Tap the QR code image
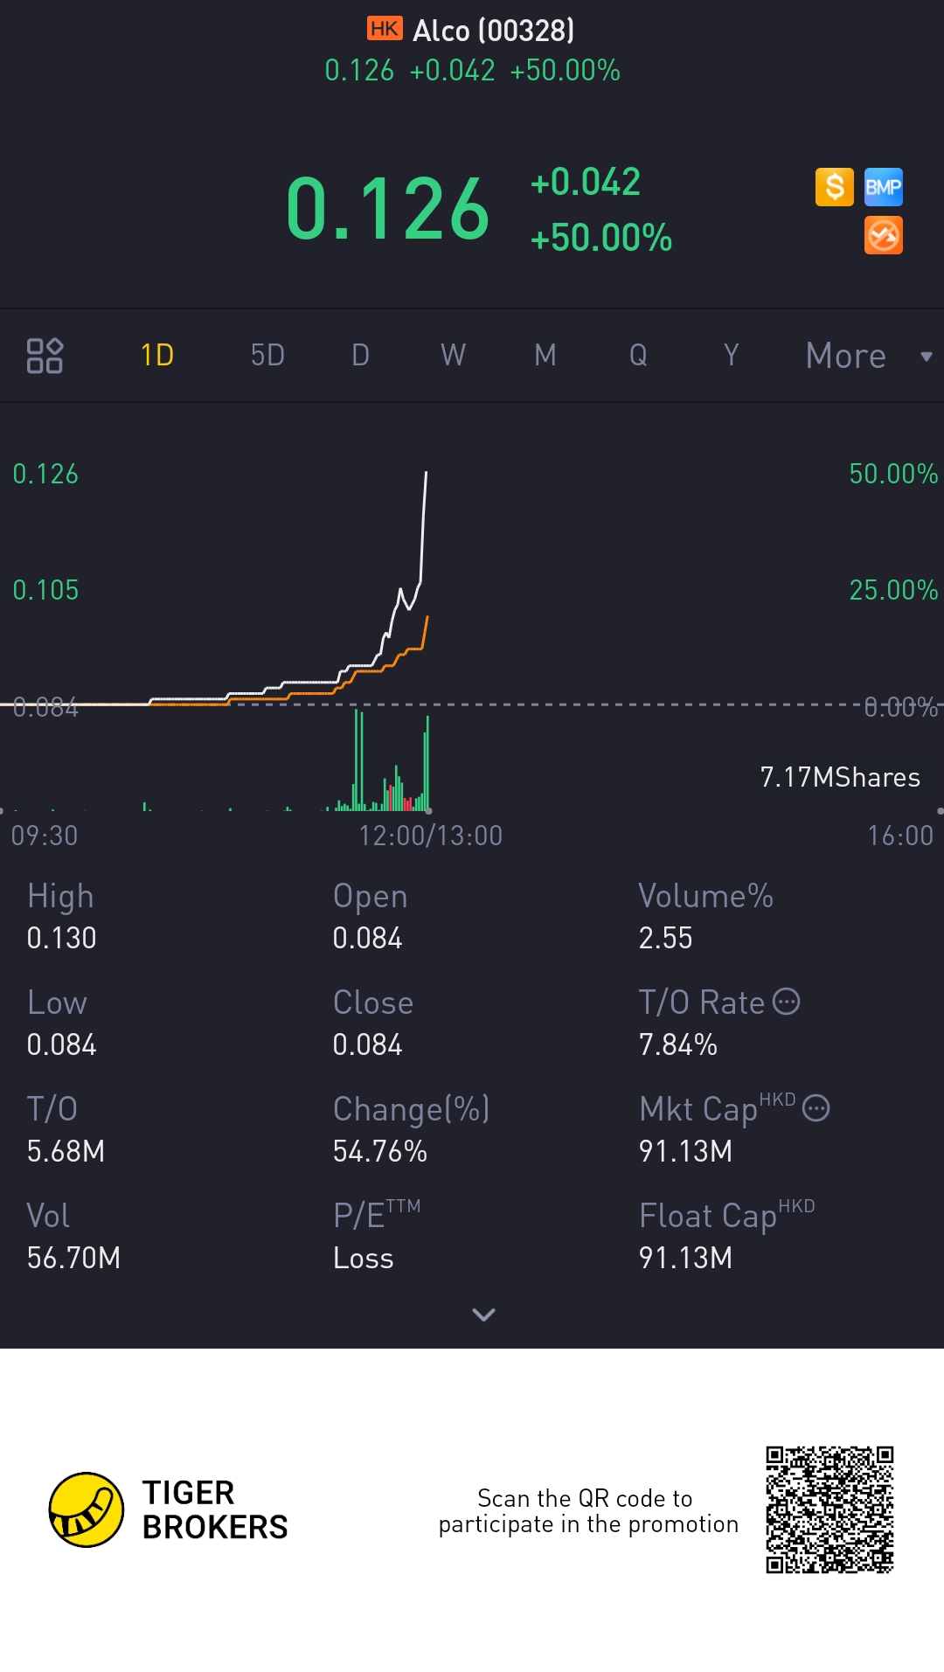Image resolution: width=944 pixels, height=1672 pixels. 829,1509
